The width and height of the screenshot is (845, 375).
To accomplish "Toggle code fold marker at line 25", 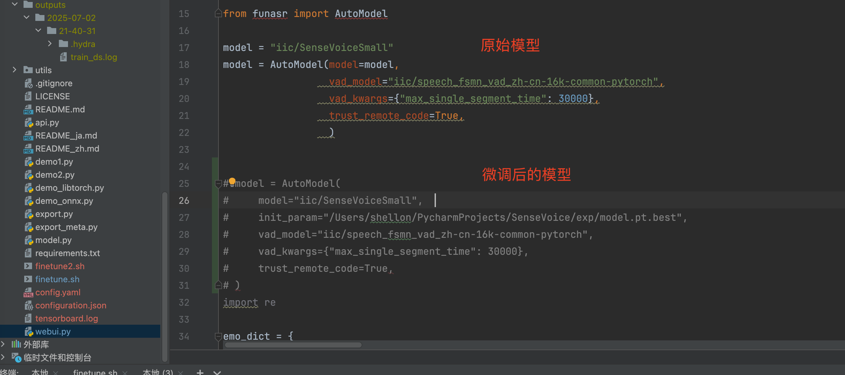I will 218,184.
